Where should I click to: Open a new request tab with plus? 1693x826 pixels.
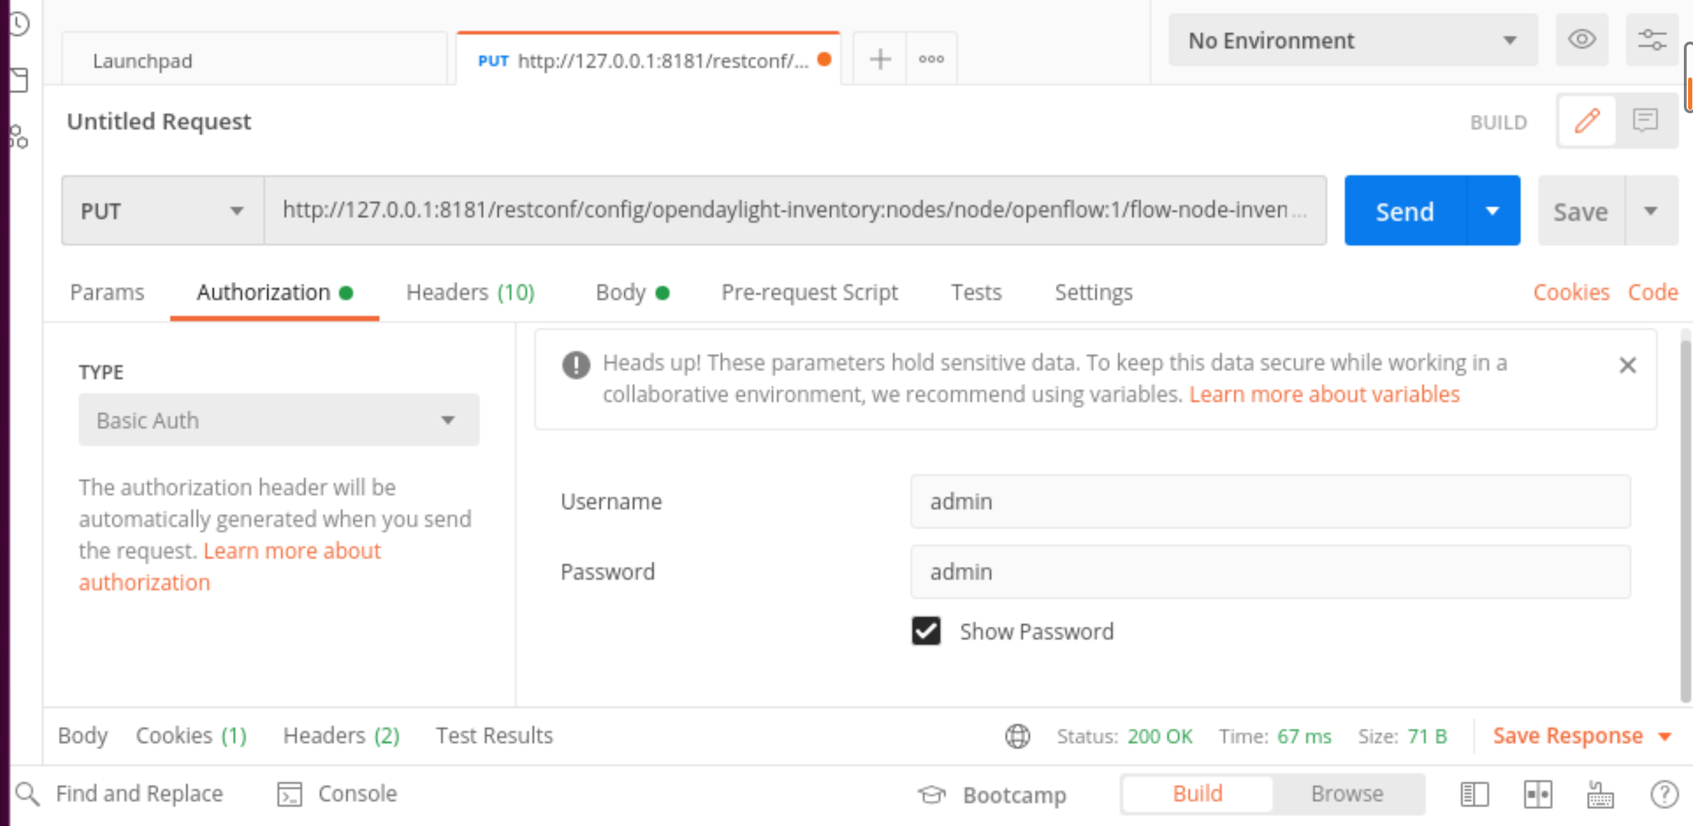(x=880, y=60)
